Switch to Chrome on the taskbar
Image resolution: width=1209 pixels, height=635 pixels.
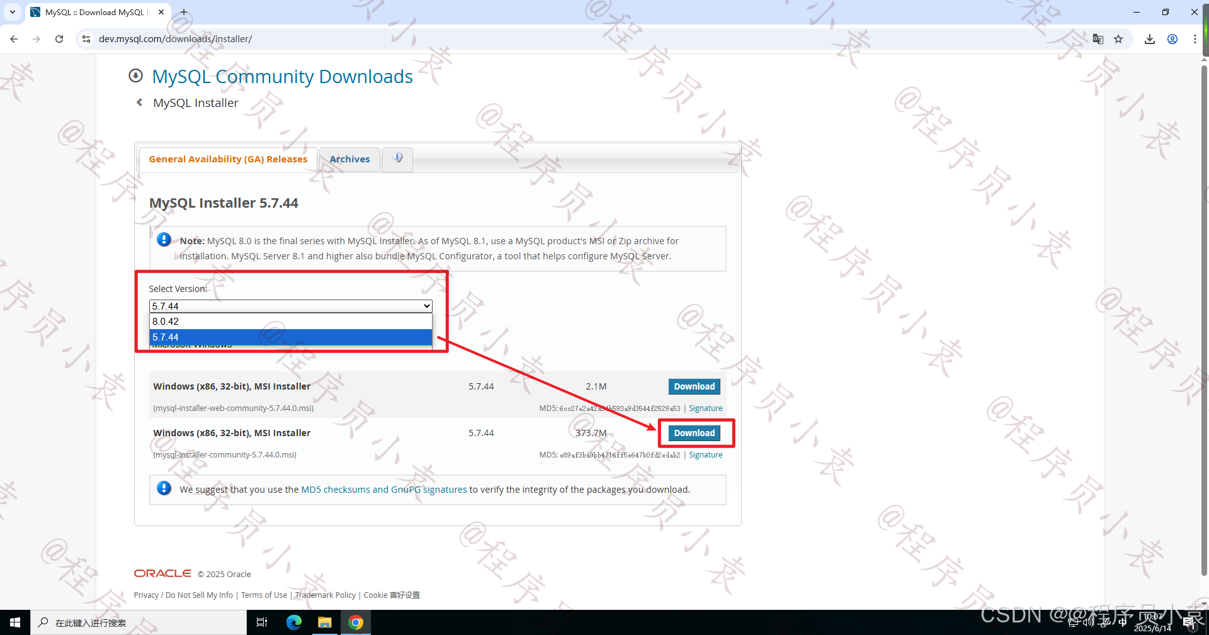click(356, 622)
